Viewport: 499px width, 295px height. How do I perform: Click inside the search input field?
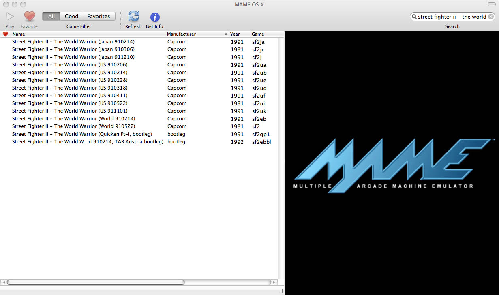[x=450, y=17]
